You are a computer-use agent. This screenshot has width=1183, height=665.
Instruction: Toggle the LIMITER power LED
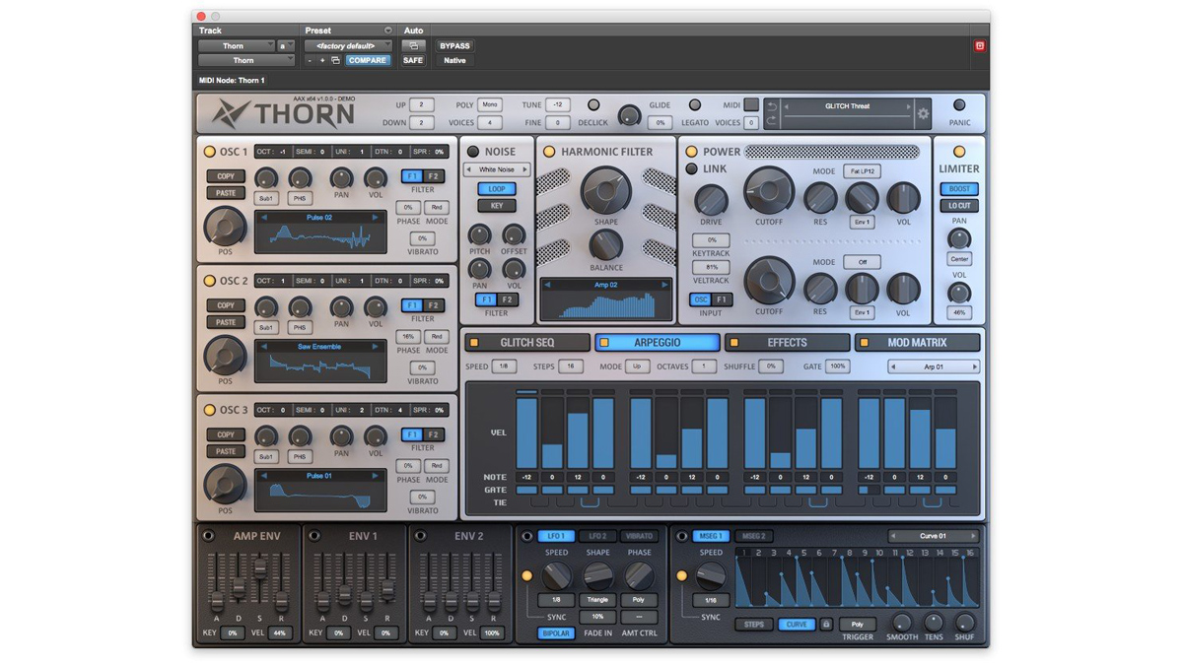click(959, 152)
